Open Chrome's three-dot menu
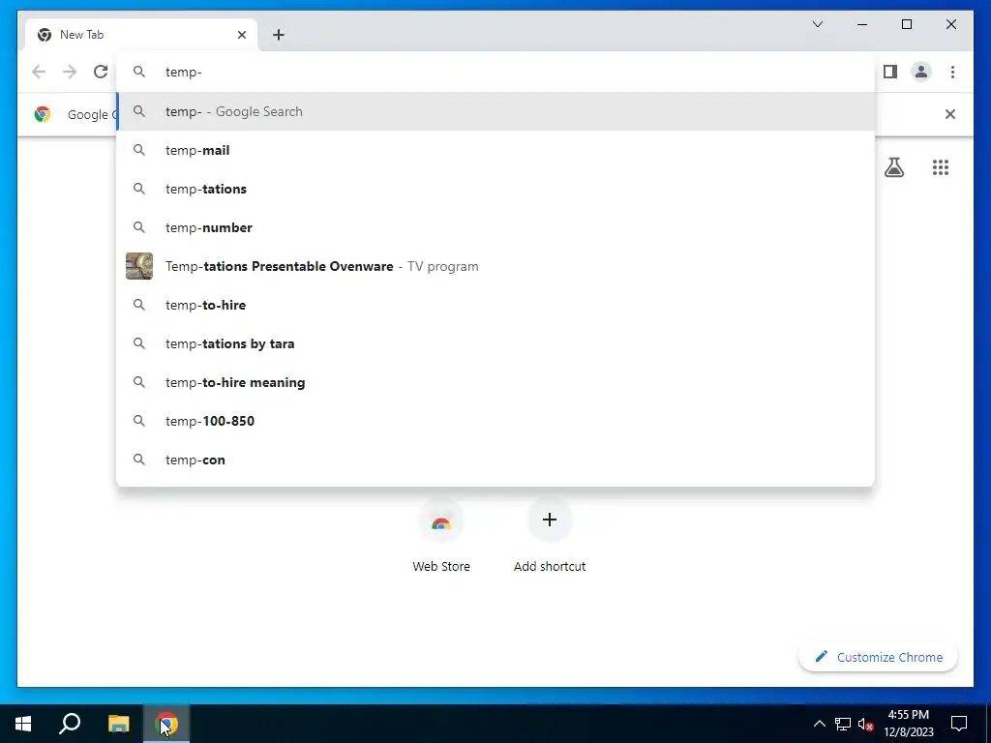The image size is (991, 743). click(x=952, y=72)
